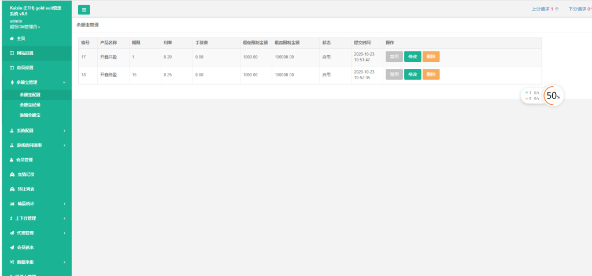The height and width of the screenshot is (276, 592).
Task: Open 充值记录 in the sidebar
Action: (25, 174)
